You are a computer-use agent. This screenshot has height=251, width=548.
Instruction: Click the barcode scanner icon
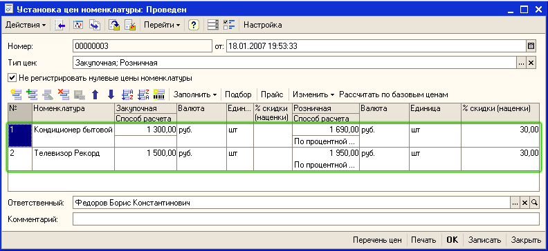pos(159,94)
